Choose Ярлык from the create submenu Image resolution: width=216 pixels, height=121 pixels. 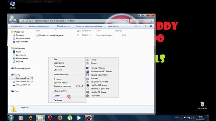pos(102,63)
